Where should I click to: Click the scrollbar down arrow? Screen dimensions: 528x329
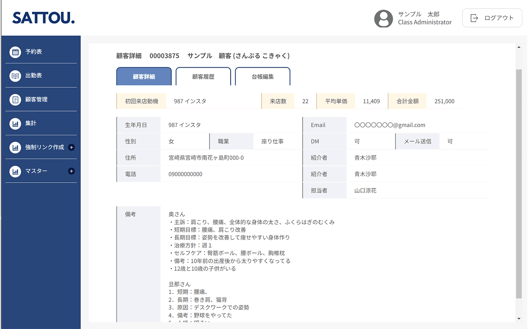click(519, 319)
